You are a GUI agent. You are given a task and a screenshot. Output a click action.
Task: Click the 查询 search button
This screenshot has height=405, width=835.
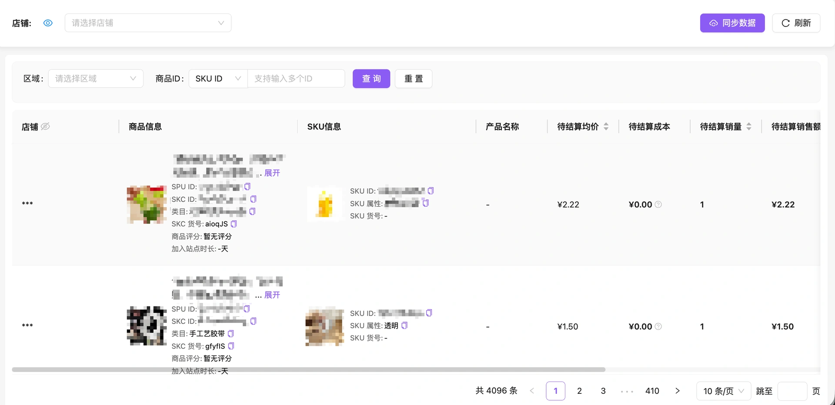tap(371, 79)
